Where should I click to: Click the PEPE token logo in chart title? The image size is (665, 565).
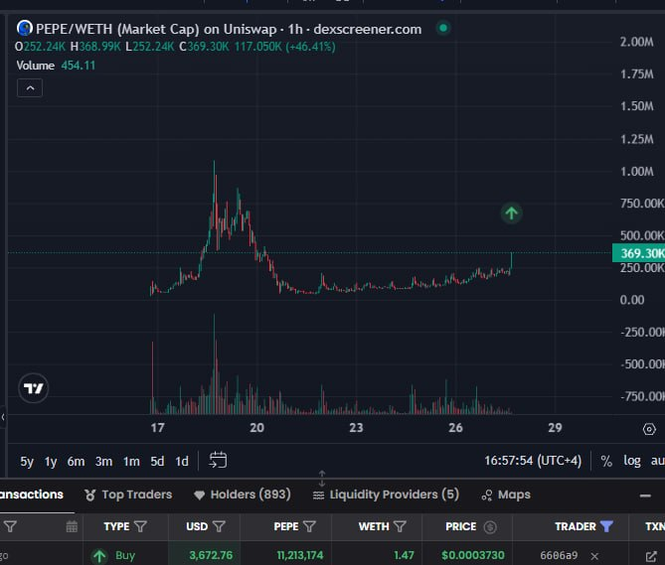(x=25, y=29)
